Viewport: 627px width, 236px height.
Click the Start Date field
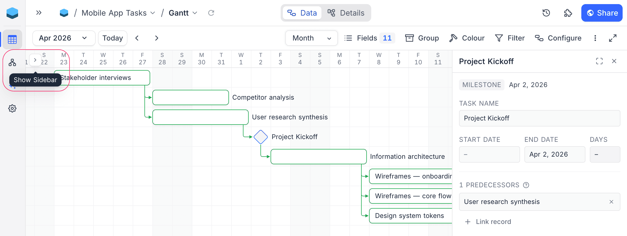coord(489,154)
